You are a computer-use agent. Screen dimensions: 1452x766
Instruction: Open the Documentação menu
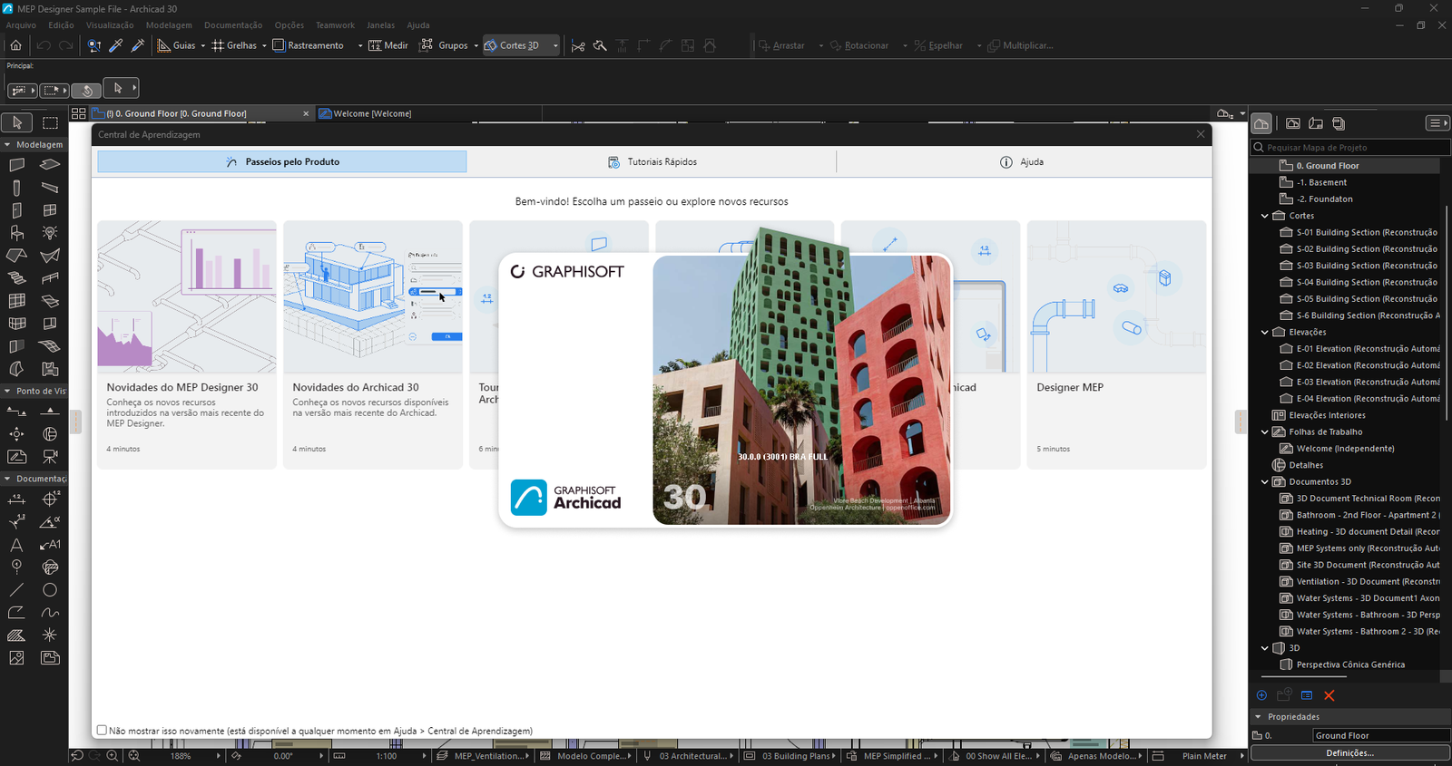click(x=233, y=25)
